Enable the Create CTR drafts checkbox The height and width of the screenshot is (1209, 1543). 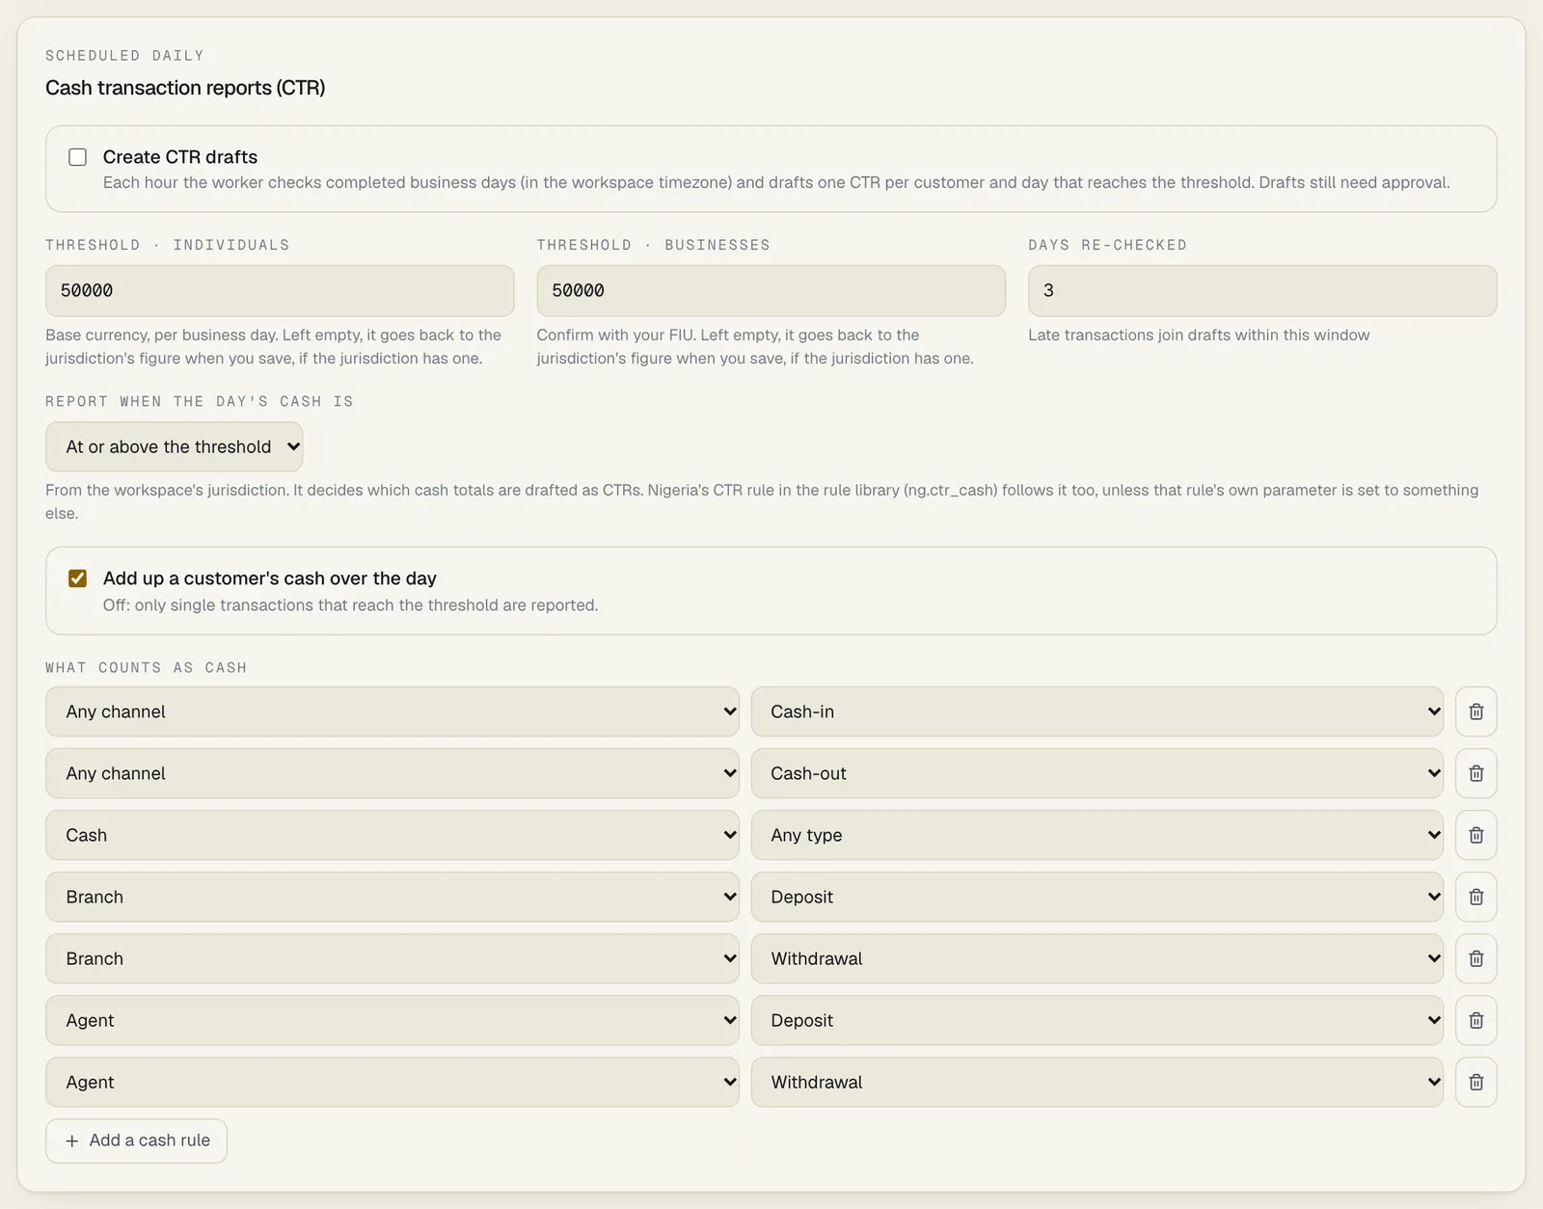(78, 157)
